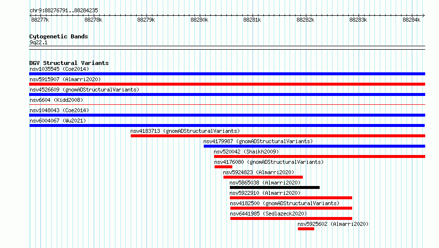The height and width of the screenshot is (248, 439).
Task: Select the red bar under nsv5922910
Action: [291, 198]
